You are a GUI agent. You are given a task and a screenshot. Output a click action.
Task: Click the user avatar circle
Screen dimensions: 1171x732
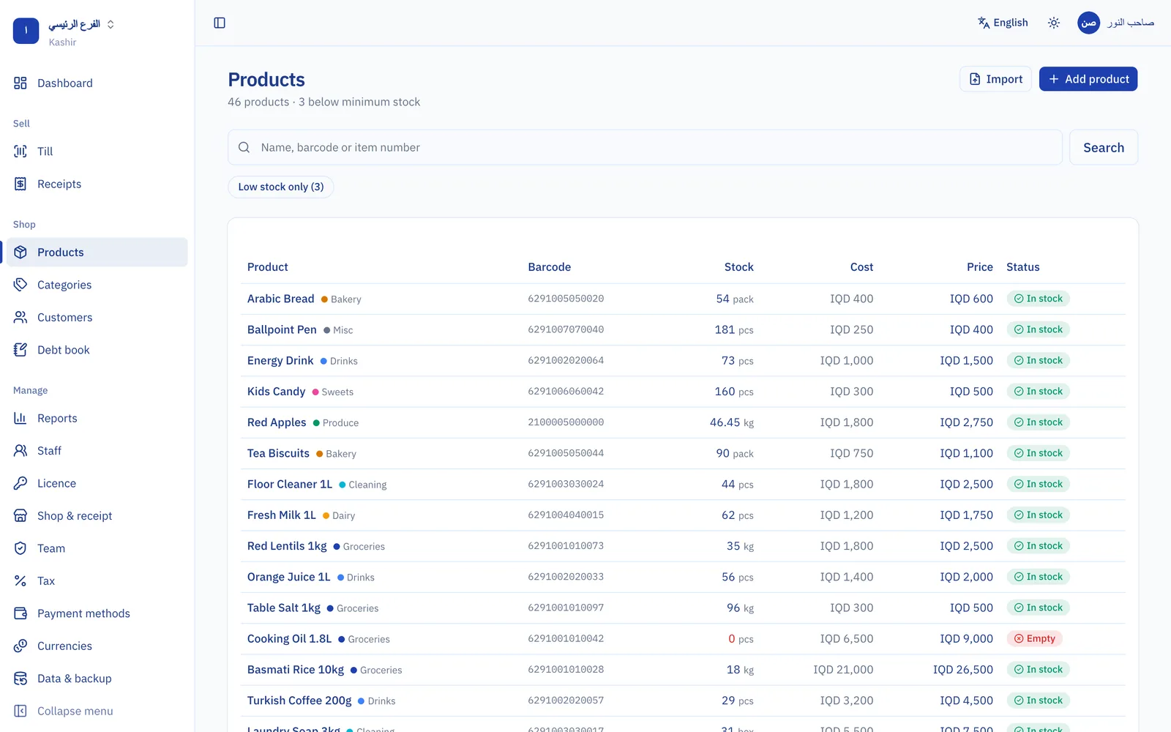(1088, 23)
